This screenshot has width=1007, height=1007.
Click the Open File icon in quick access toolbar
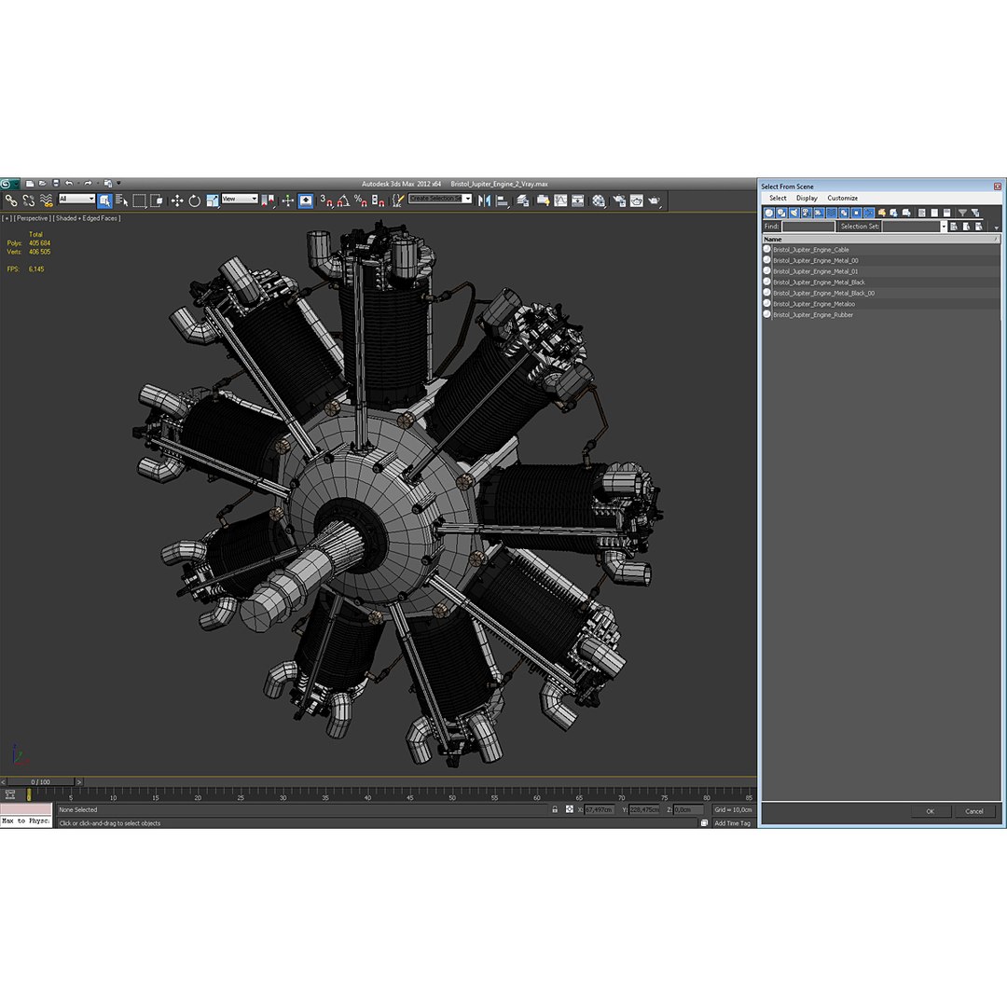pos(42,184)
